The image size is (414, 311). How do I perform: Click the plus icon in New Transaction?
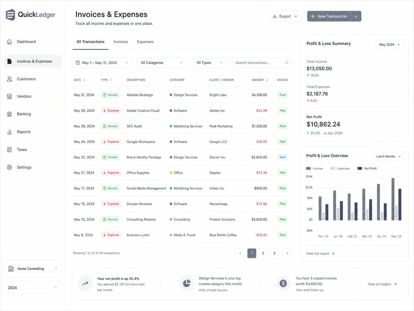click(x=313, y=16)
